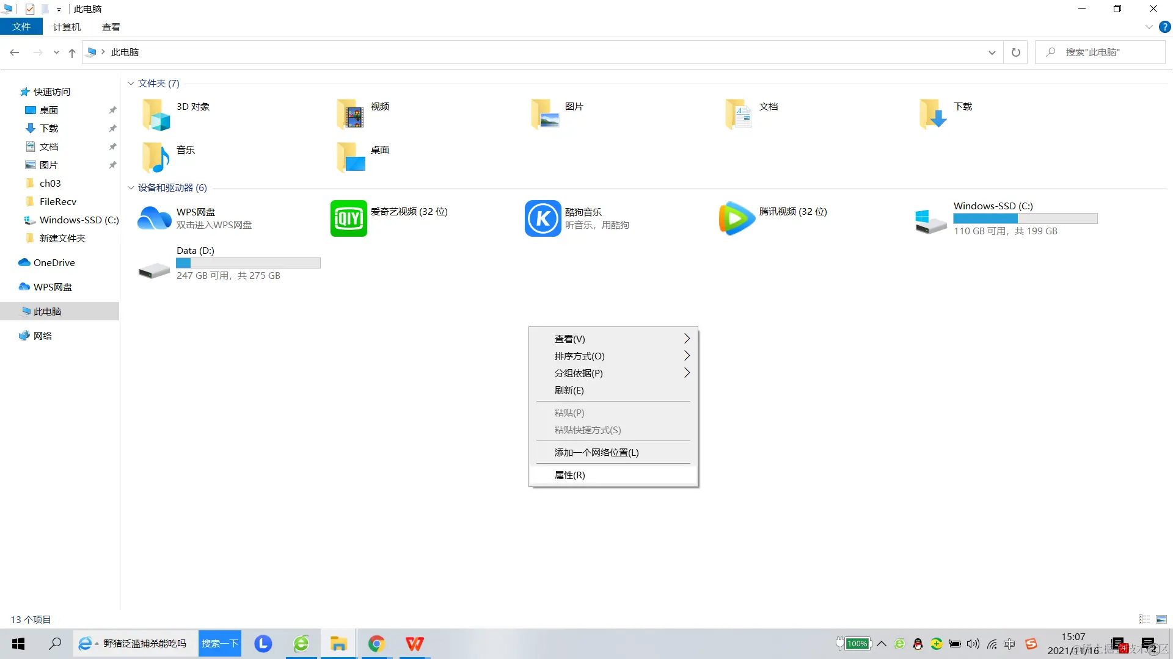Viewport: 1173px width, 659px height.
Task: Open the Sort by submenu
Action: click(579, 356)
